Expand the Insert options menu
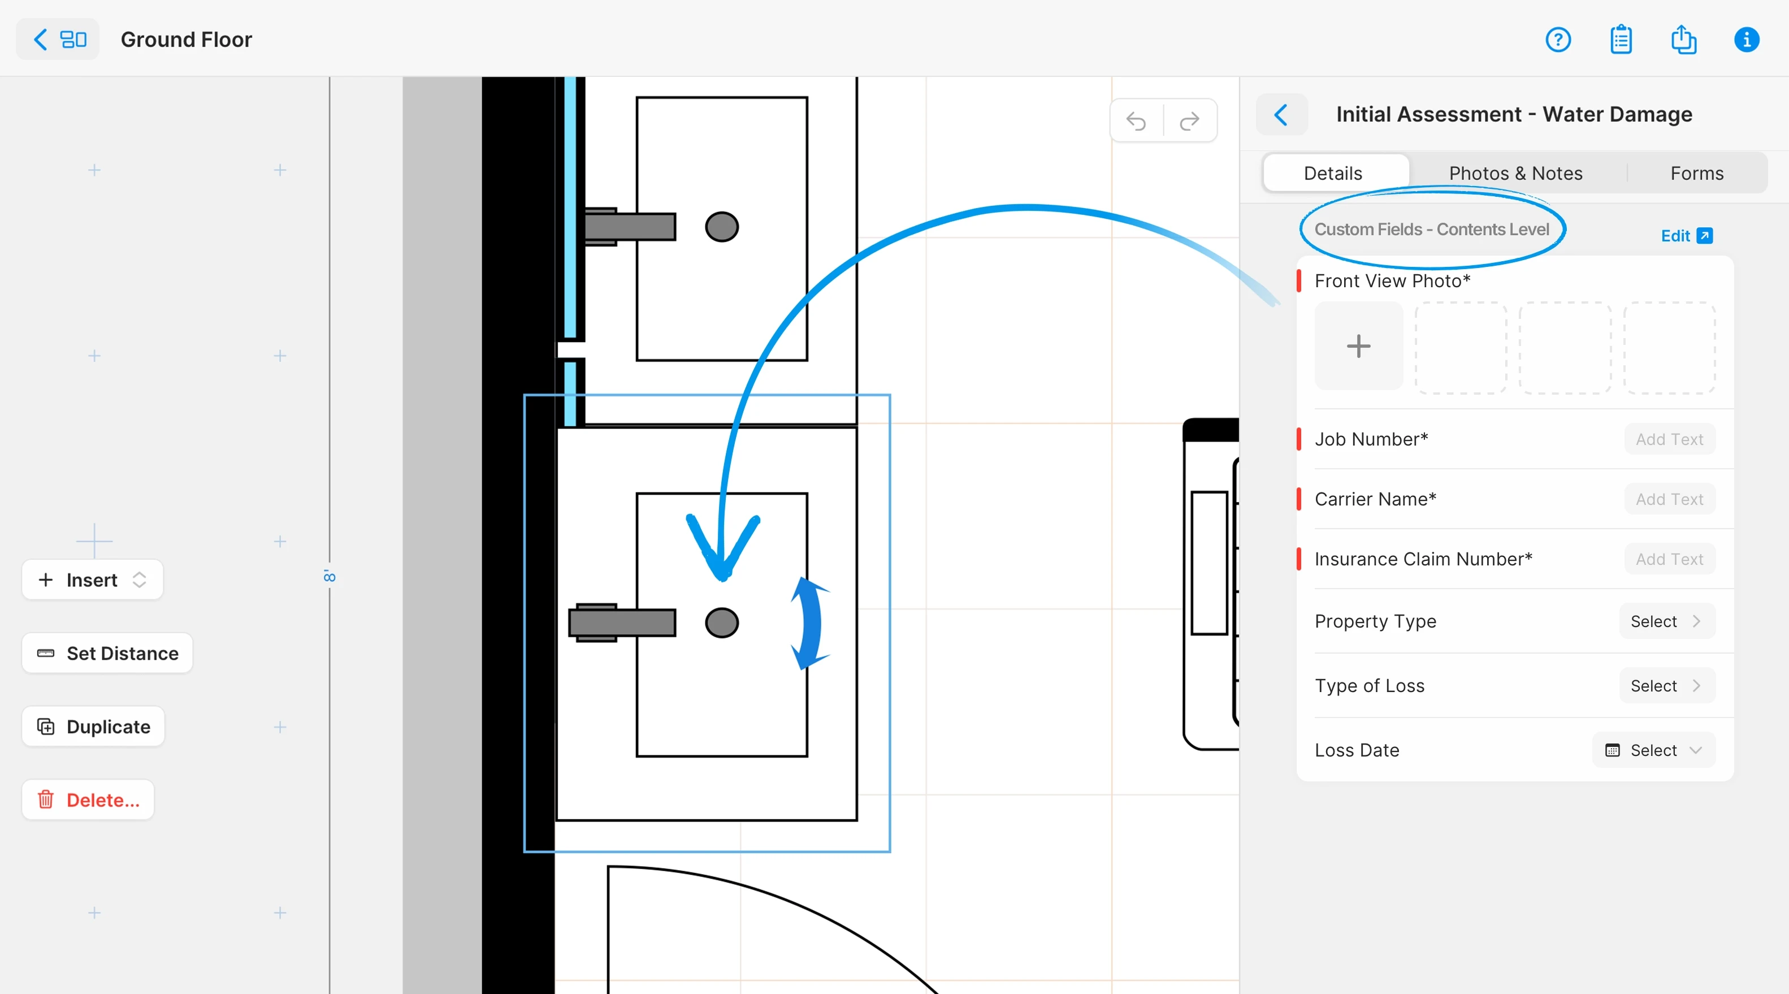1789x994 pixels. pyautogui.click(x=92, y=580)
